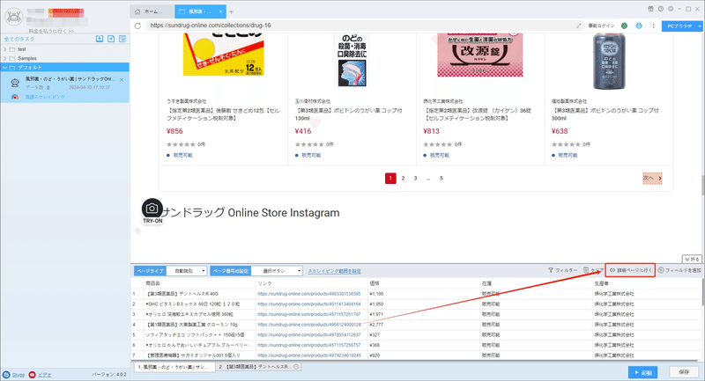Expand the Samples folder

(5, 58)
